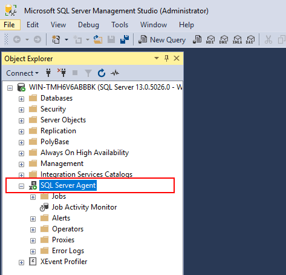Click the DMX query icon
The width and height of the screenshot is (286, 275).
(224, 39)
